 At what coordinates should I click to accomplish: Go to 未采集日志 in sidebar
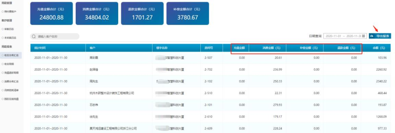[10, 38]
